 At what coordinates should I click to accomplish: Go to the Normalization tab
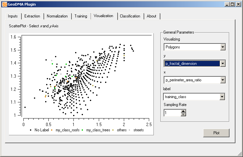[57, 16]
